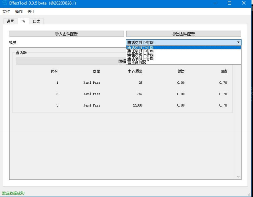Screen dimensions: 253x197
Task: Click the 中心频率 column header
Action: (135, 71)
